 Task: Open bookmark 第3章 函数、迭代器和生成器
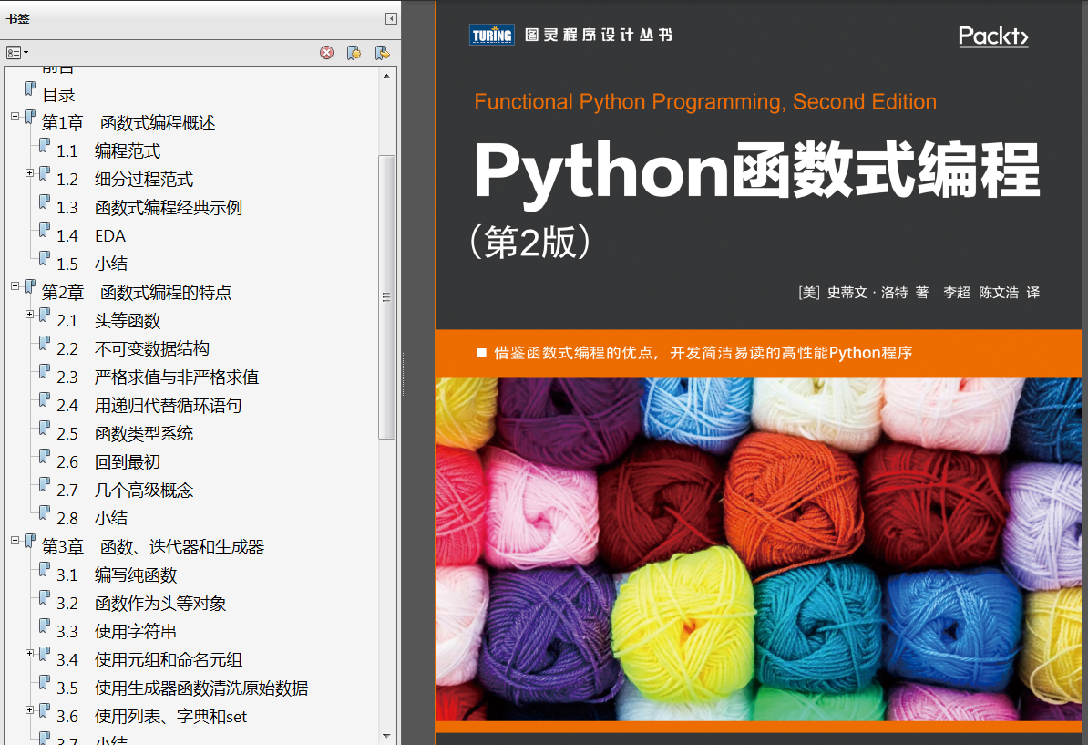click(x=153, y=547)
